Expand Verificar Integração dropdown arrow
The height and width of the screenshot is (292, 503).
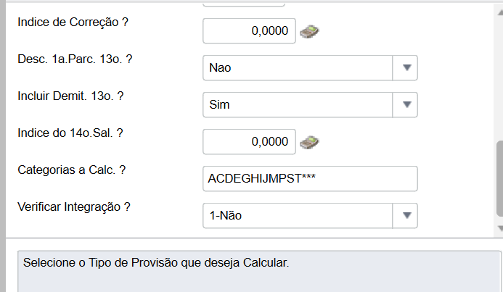(406, 215)
